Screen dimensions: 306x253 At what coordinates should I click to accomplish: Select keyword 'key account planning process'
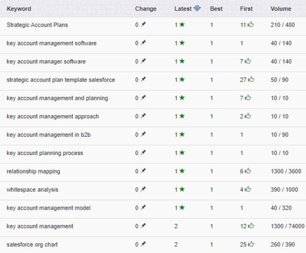tap(45, 153)
